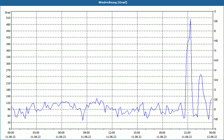Click the 09:00 time axis label

(x=87, y=133)
